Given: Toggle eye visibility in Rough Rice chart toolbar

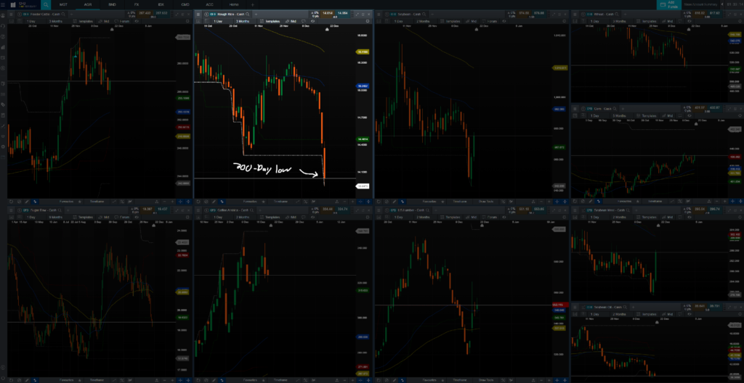Looking at the screenshot, I should point(312,21).
